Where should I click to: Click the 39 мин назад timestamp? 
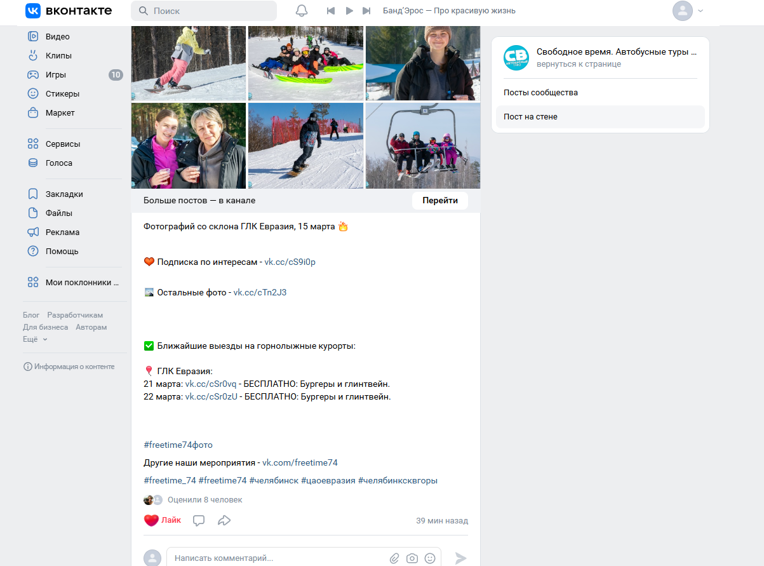click(442, 521)
